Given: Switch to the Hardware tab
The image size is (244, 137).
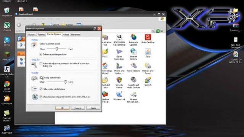Looking at the screenshot, I should 75,35.
